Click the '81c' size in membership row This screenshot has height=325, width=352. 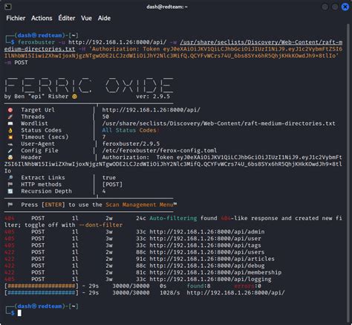pyautogui.click(x=141, y=272)
